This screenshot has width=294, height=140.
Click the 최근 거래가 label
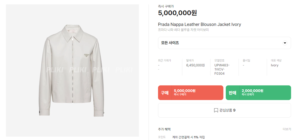click(164, 60)
